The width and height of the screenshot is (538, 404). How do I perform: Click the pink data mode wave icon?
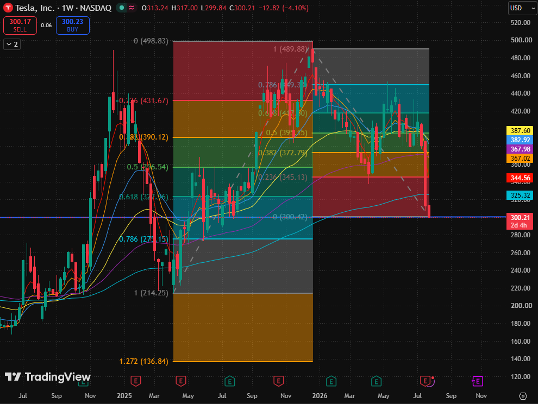click(132, 8)
